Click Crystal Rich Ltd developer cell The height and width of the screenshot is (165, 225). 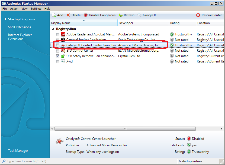[129, 56]
